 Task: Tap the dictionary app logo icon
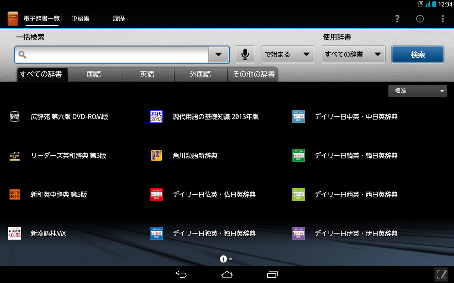[13, 19]
